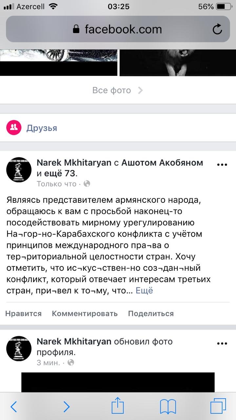236x420 pixels.
Task: Open three-dot menu on first post
Action: click(222, 165)
